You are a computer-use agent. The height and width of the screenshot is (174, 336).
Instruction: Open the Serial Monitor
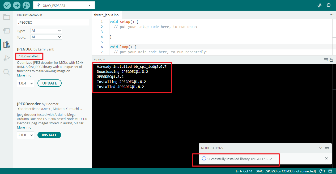click(x=329, y=5)
